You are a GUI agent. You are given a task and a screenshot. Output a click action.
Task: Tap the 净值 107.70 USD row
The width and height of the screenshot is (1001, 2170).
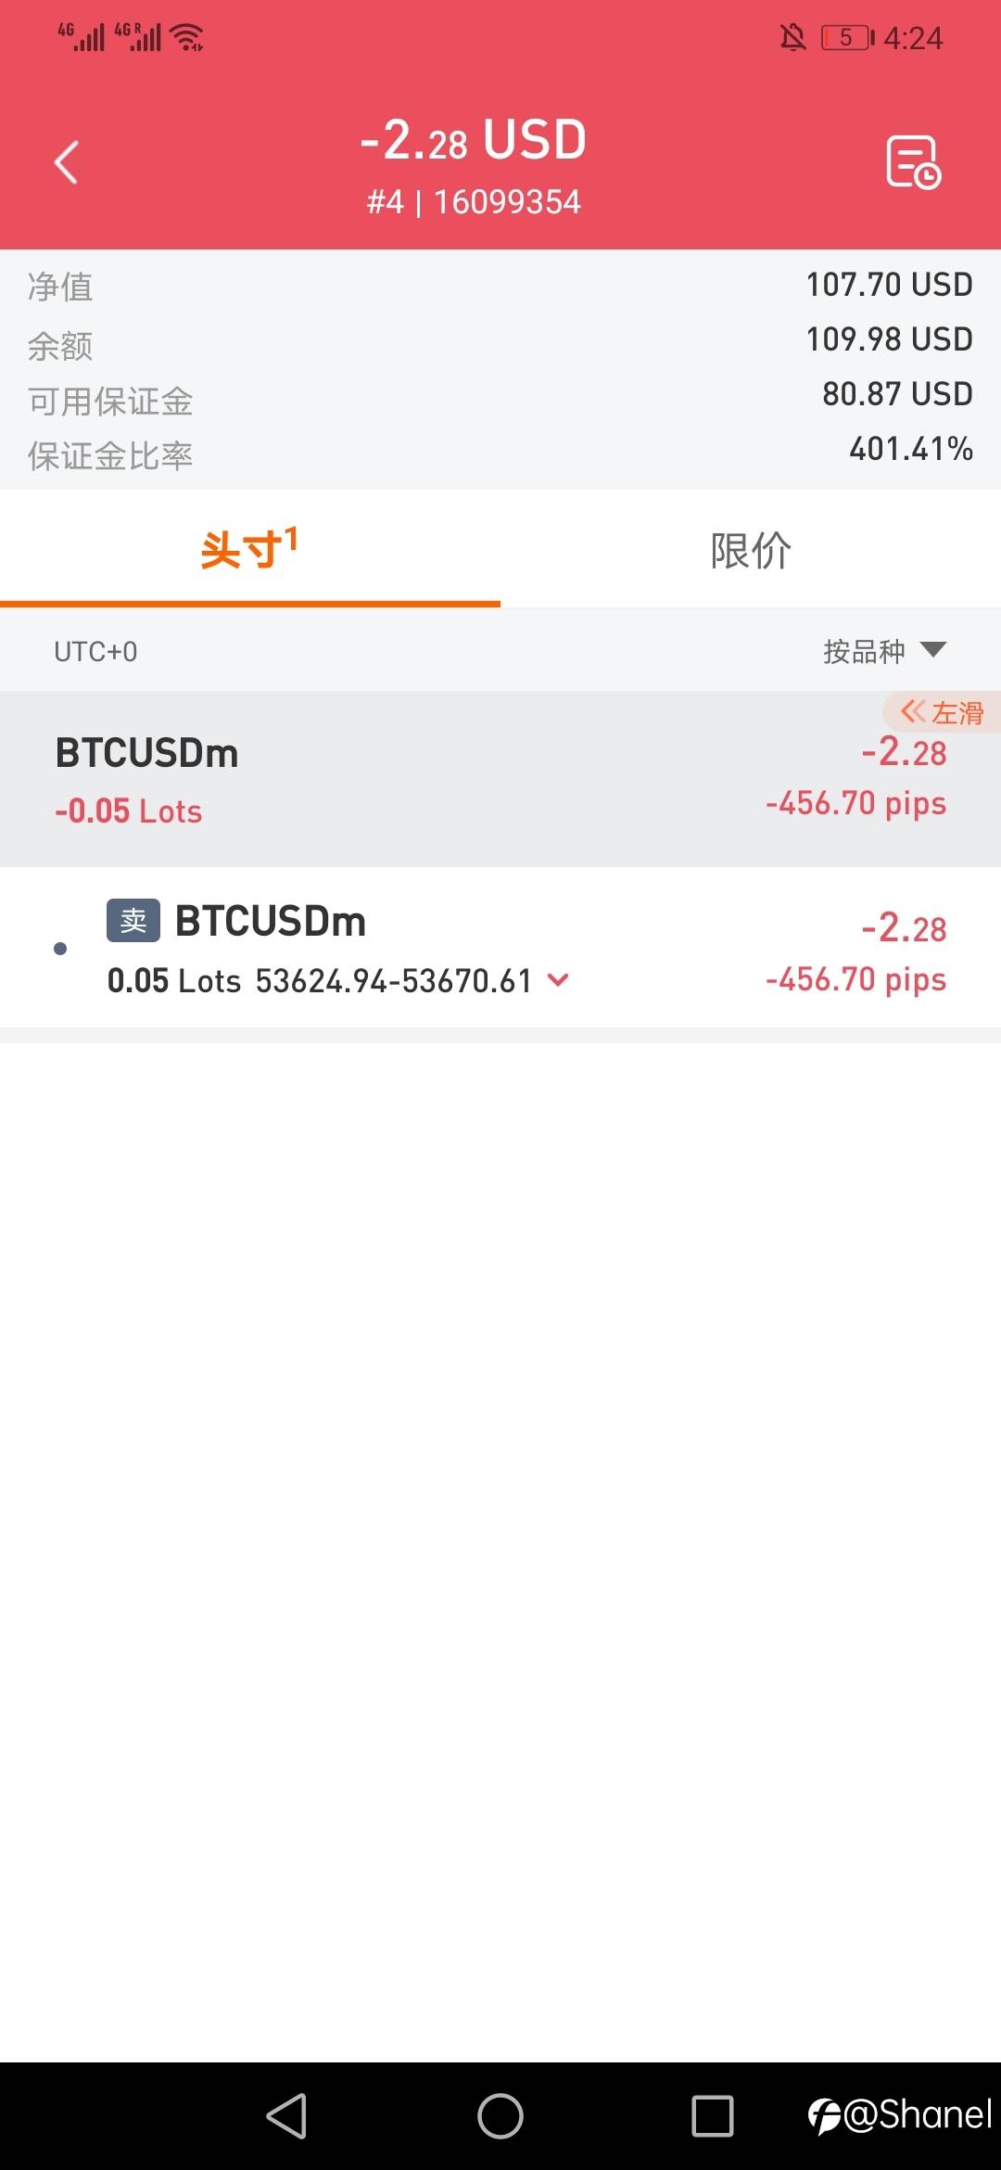coord(500,286)
